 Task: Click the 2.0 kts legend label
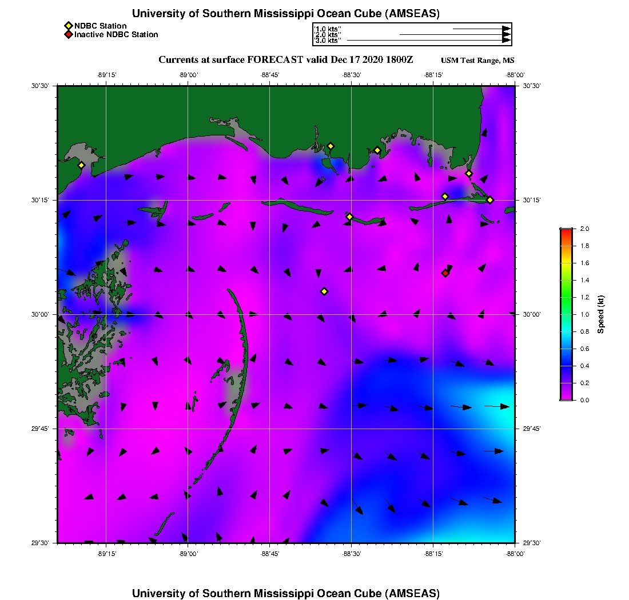(328, 35)
